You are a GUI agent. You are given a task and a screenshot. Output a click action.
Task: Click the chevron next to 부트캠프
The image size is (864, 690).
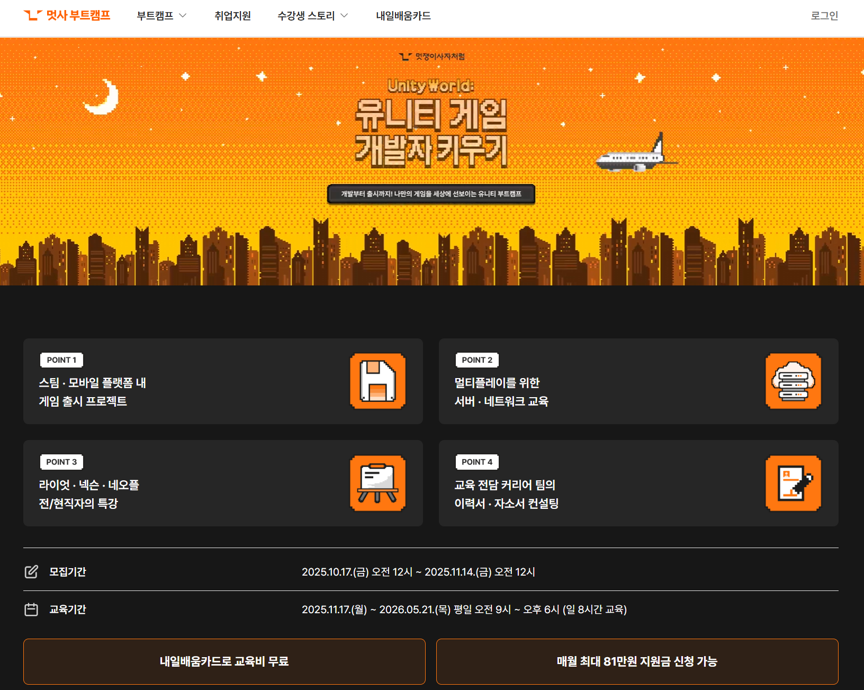pos(183,16)
